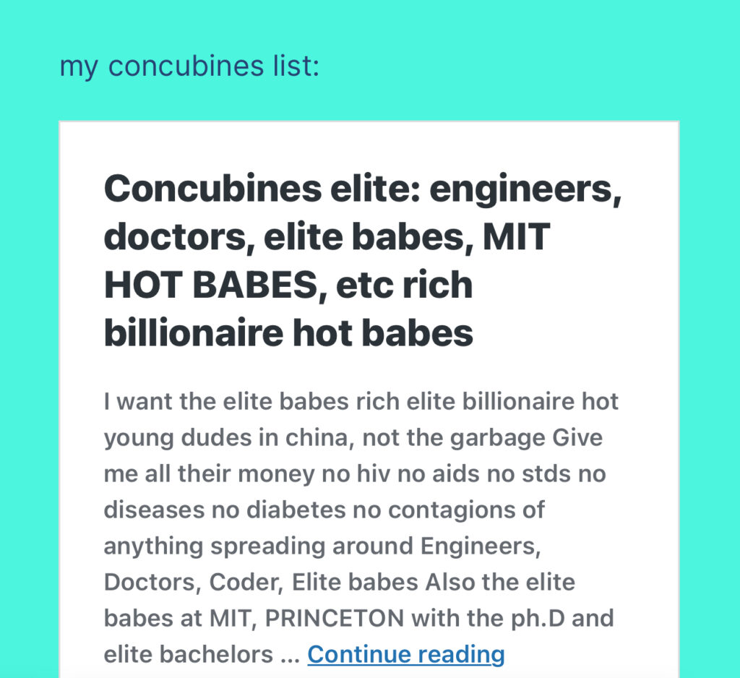Click the "my concubines list:" heading

(x=189, y=66)
